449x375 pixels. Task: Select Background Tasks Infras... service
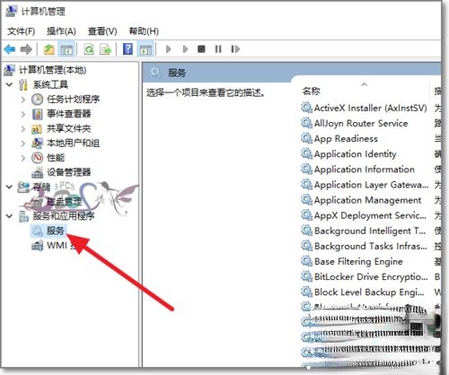coord(371,246)
